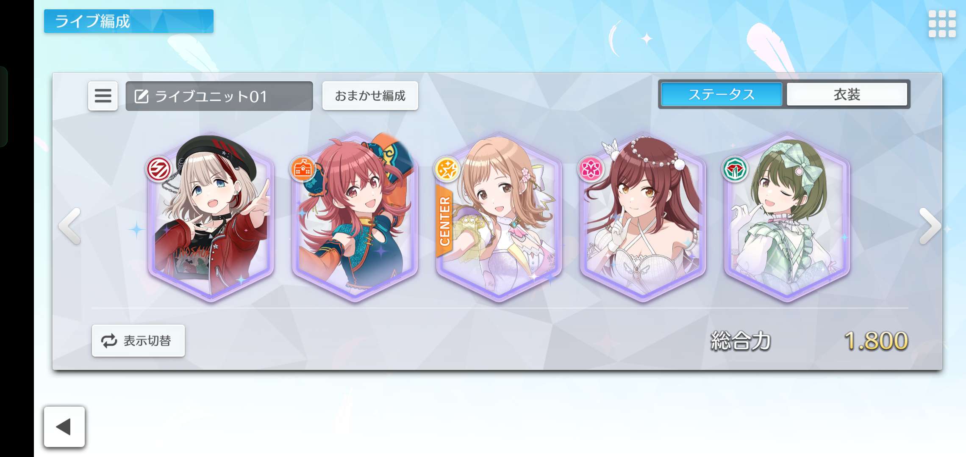This screenshot has width=966, height=457.
Task: Tap the orange school badge on second idol
Action: click(303, 169)
